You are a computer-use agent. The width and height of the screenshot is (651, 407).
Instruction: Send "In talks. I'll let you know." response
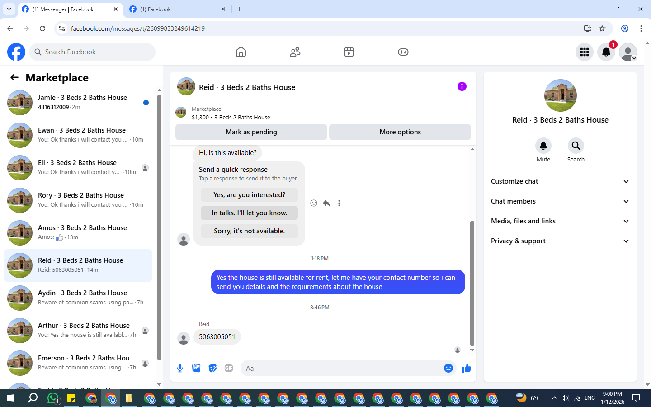[249, 213]
